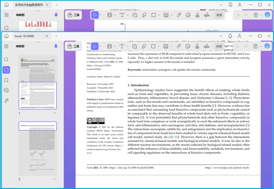Open the bookmarks panel in foods-10-03096 window
This screenshot has width=274, height=189.
[6, 80]
